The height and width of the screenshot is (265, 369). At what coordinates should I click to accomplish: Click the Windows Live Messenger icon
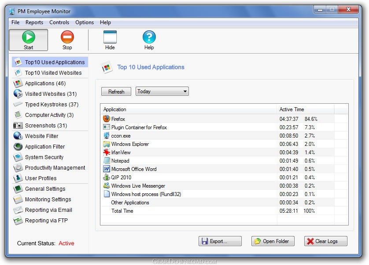click(107, 185)
